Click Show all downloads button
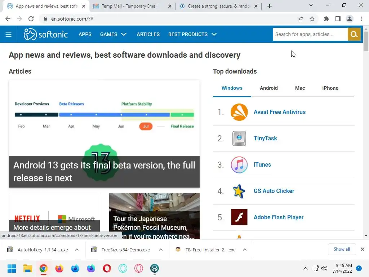This screenshot has height=277, width=369. 342,249
